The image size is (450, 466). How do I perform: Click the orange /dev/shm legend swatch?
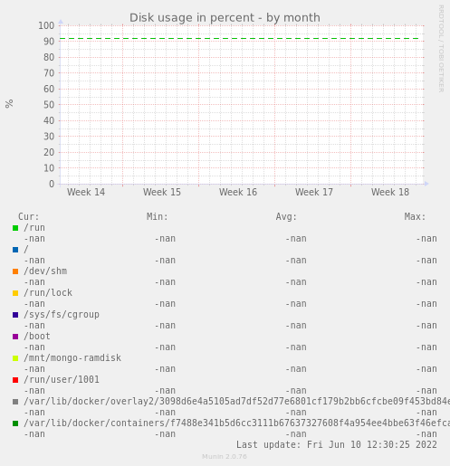(x=15, y=271)
